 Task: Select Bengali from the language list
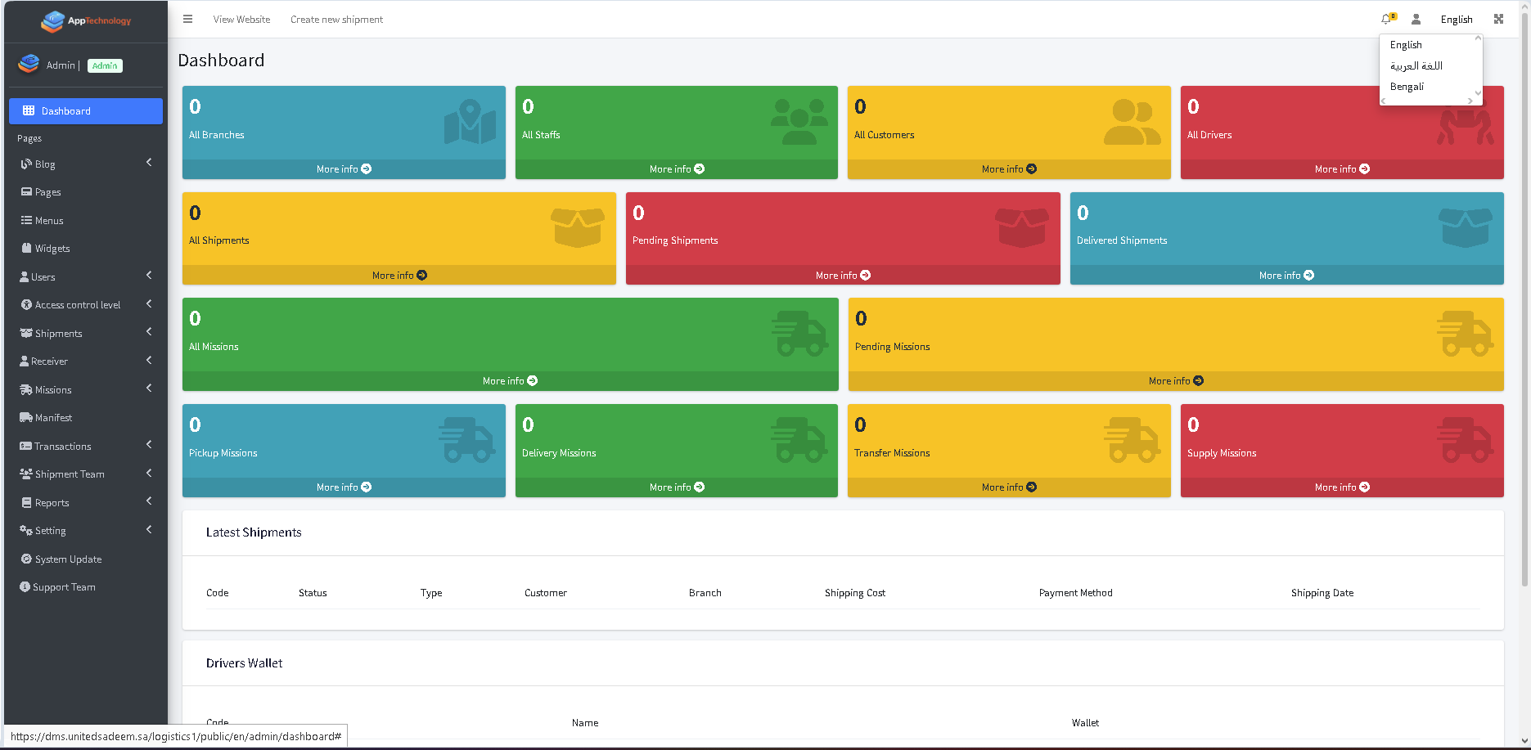pyautogui.click(x=1407, y=87)
